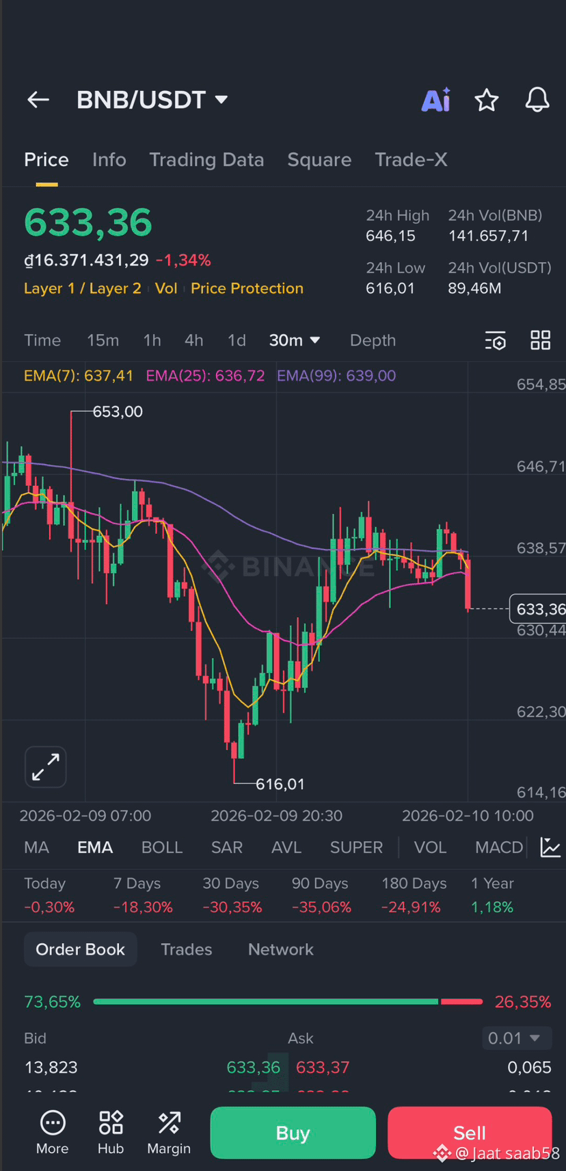Viewport: 566px width, 1171px height.
Task: Open the AI analysis icon
Action: pyautogui.click(x=436, y=100)
